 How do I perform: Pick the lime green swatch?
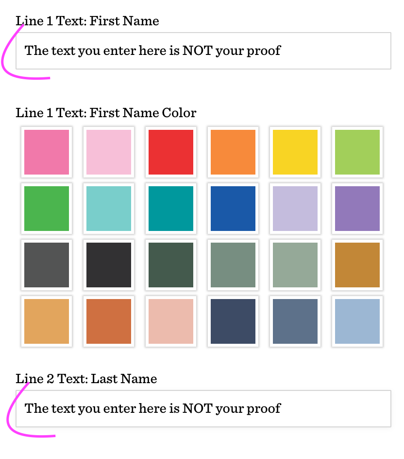click(x=357, y=152)
